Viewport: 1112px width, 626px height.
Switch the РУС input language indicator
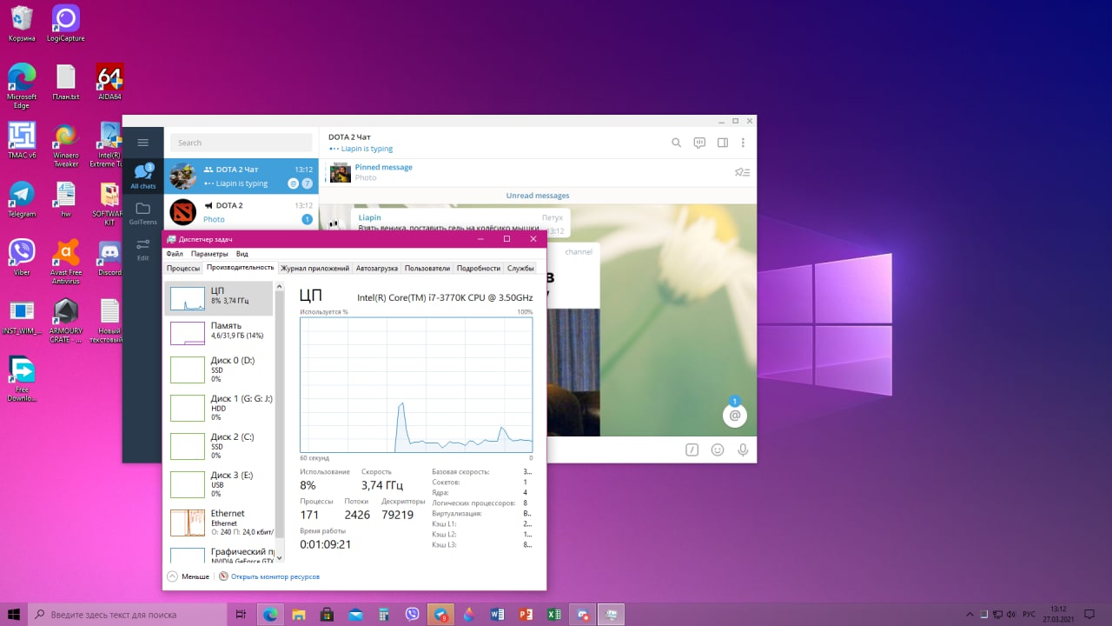(1028, 614)
